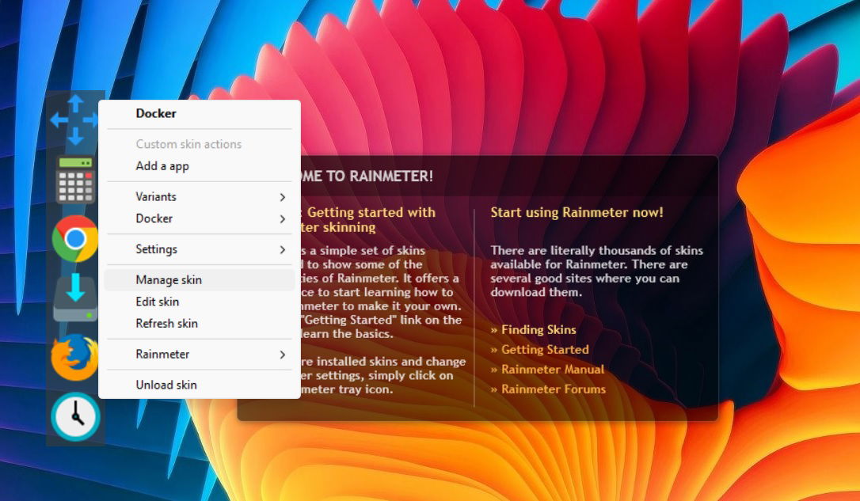Launch Google Chrome from the dock
Image resolution: width=860 pixels, height=501 pixels.
tap(74, 237)
